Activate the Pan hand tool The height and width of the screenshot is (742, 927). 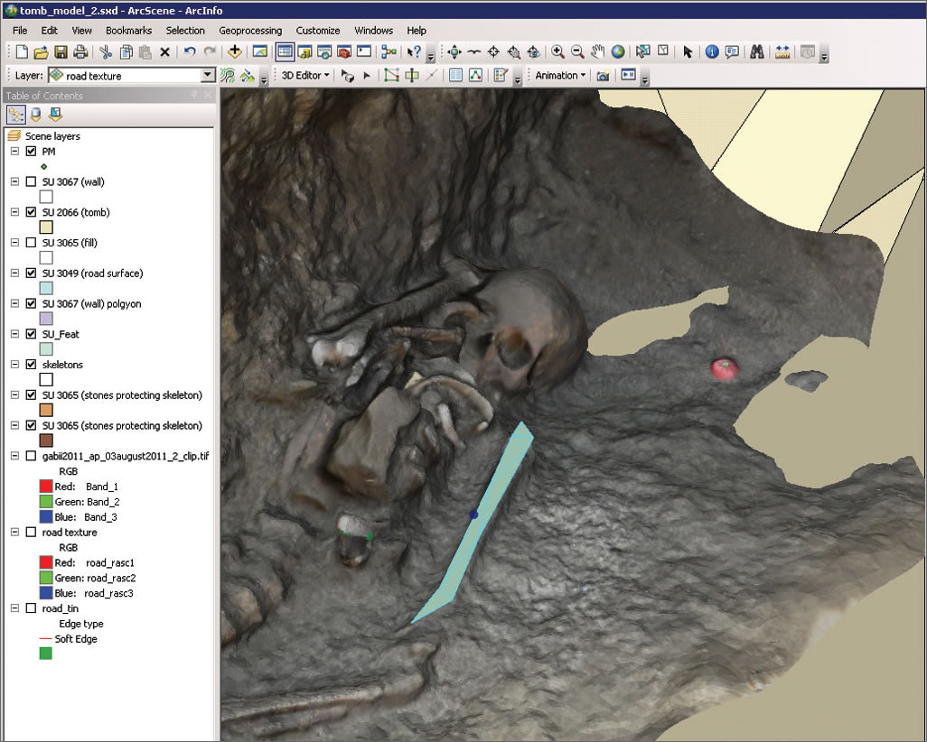598,52
